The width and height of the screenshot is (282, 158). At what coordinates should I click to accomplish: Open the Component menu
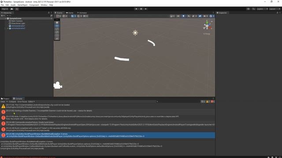(34, 5)
